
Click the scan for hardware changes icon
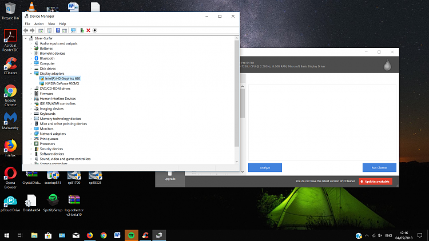[x=73, y=30]
